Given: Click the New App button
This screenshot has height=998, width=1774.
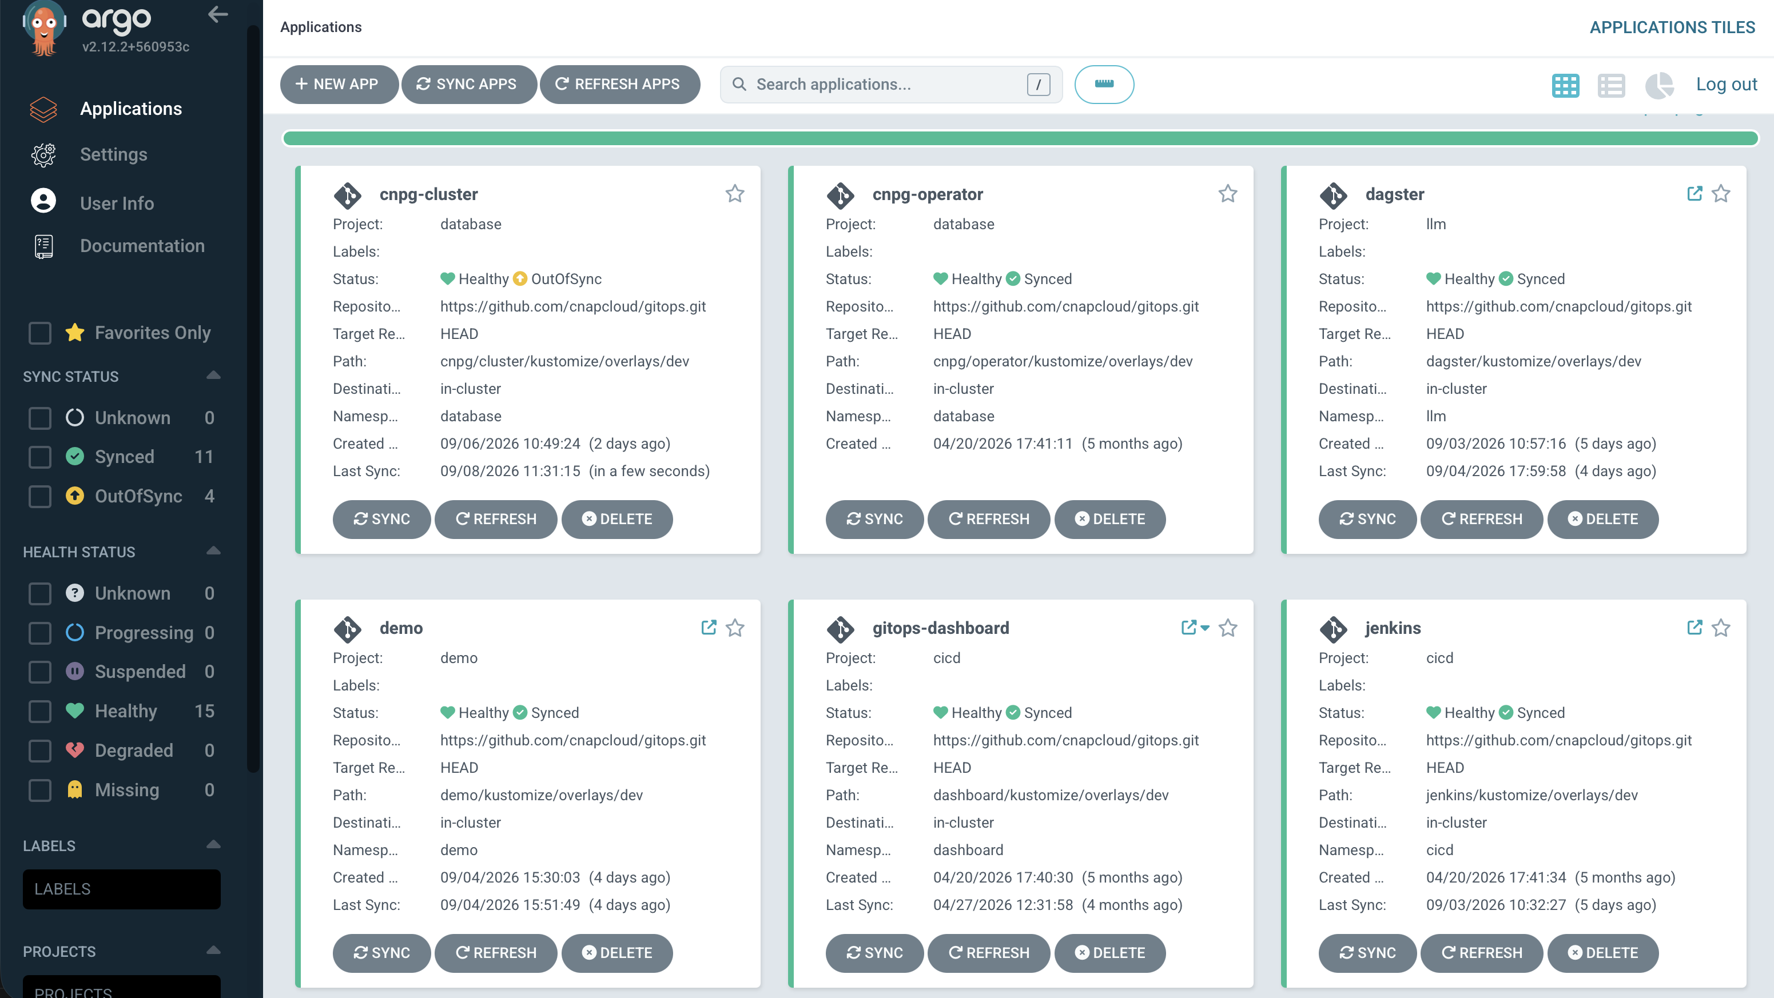Looking at the screenshot, I should tap(339, 84).
